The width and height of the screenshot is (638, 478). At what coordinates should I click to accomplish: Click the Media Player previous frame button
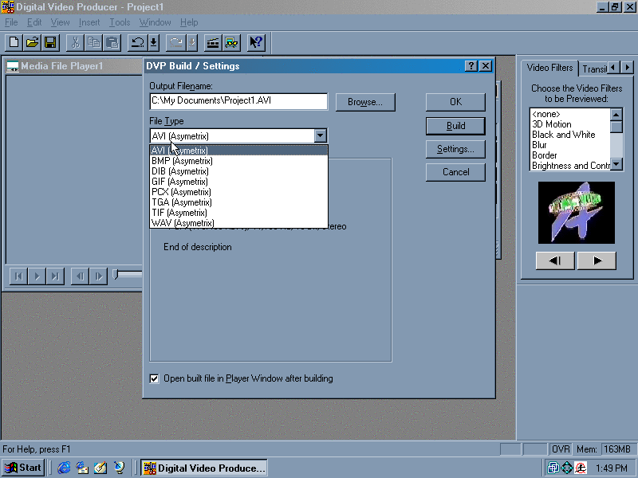(80, 276)
